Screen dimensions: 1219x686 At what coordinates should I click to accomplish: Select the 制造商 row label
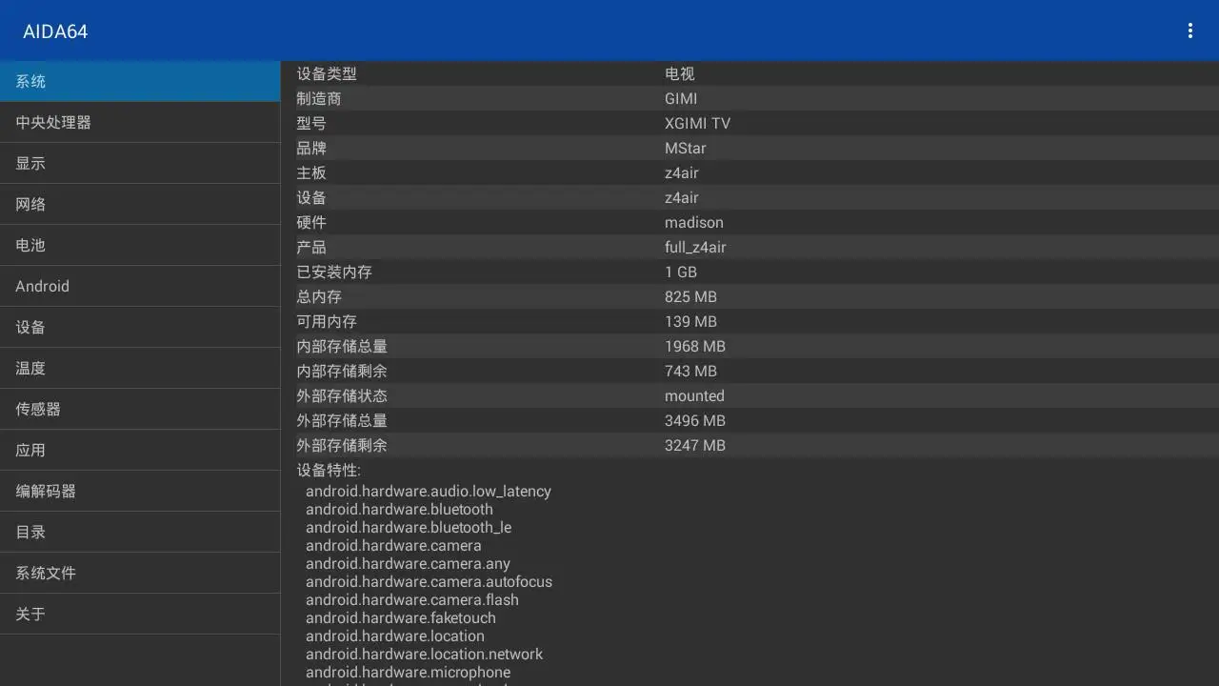pos(319,98)
